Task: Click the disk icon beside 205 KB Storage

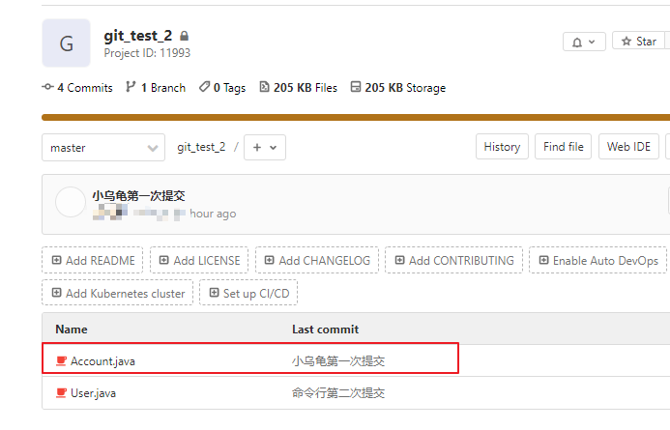Action: point(356,87)
